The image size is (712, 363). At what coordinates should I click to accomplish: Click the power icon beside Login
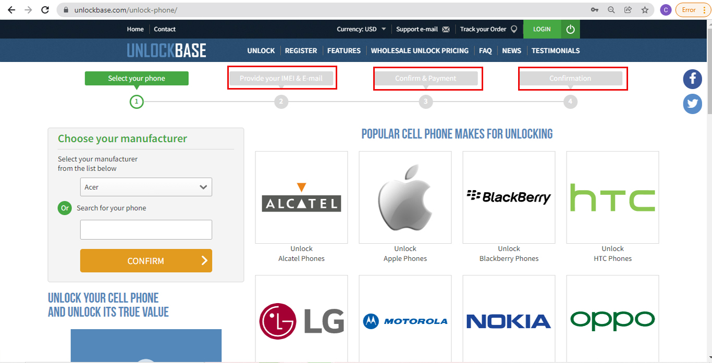[x=570, y=29]
